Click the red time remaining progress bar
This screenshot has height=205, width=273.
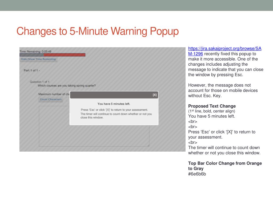(x=53, y=55)
